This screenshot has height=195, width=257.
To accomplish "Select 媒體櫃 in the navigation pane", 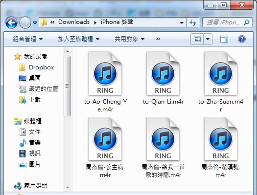I will point(33,121).
